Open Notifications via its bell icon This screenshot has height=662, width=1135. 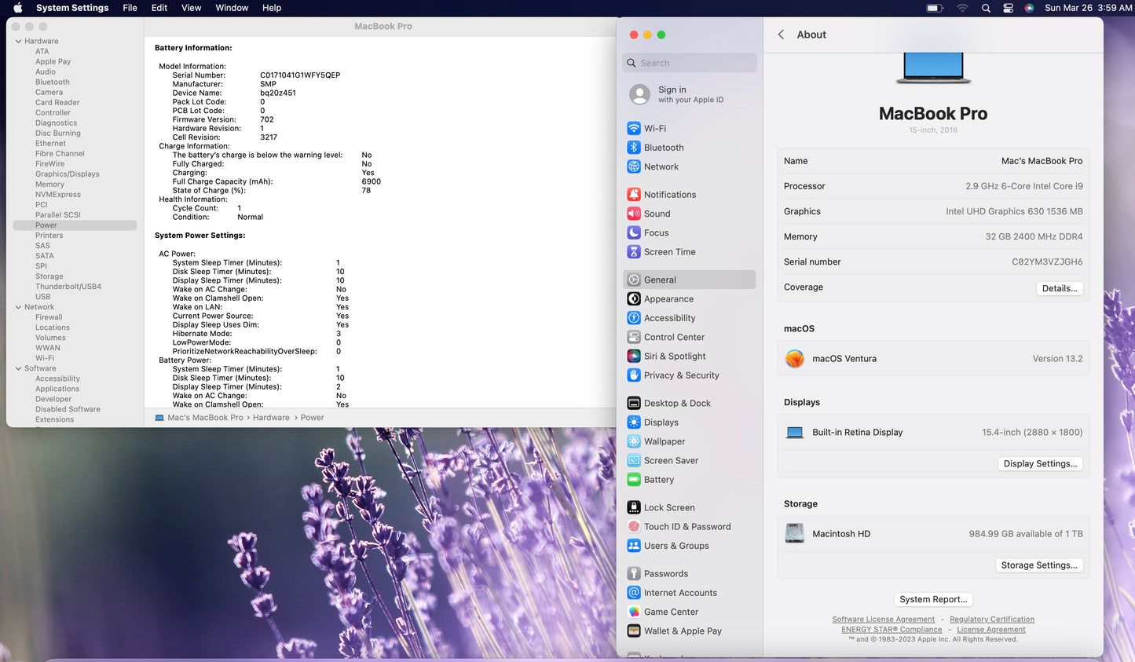click(x=634, y=195)
